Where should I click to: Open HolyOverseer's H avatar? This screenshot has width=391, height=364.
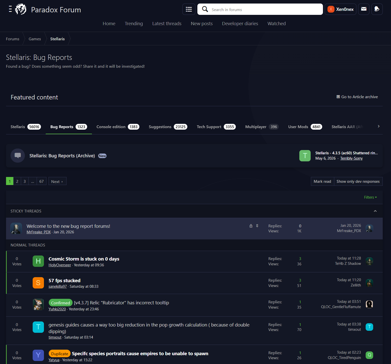(x=38, y=261)
